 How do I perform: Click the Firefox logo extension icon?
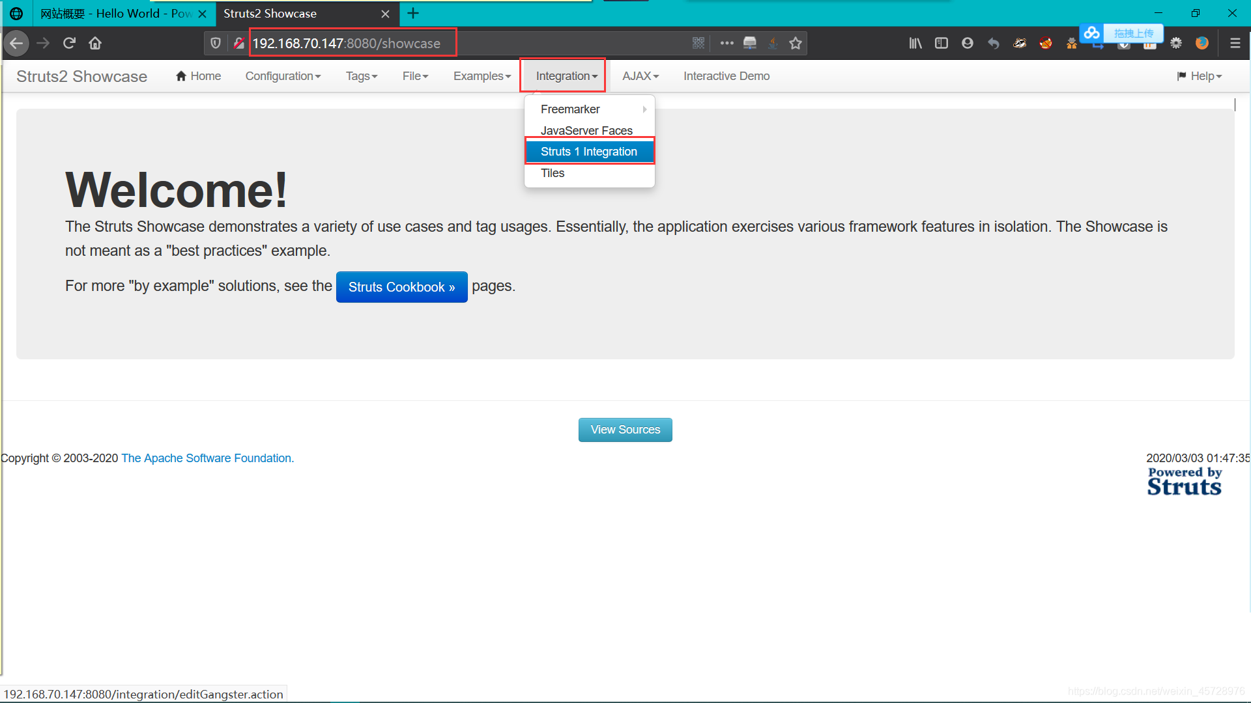(1202, 43)
